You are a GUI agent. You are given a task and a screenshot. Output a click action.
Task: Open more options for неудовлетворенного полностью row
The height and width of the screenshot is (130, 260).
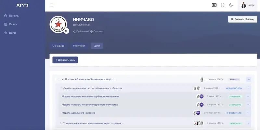click(x=248, y=105)
